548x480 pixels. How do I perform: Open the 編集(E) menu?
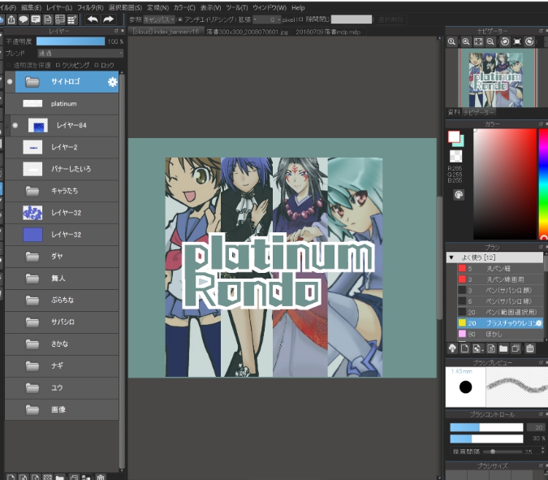coord(31,7)
